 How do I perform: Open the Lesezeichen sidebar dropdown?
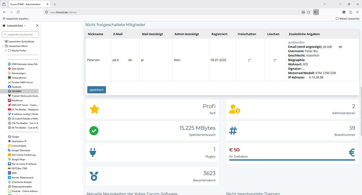16,26
